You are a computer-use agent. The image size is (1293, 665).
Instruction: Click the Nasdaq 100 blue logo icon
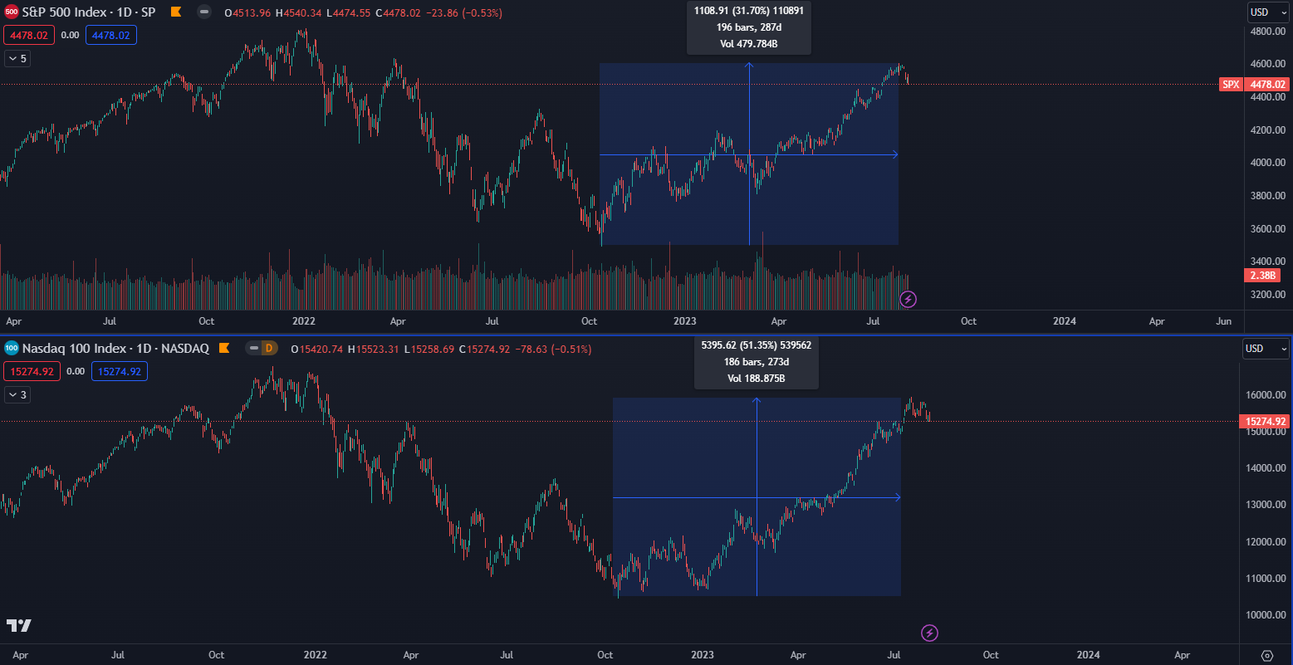tap(12, 349)
